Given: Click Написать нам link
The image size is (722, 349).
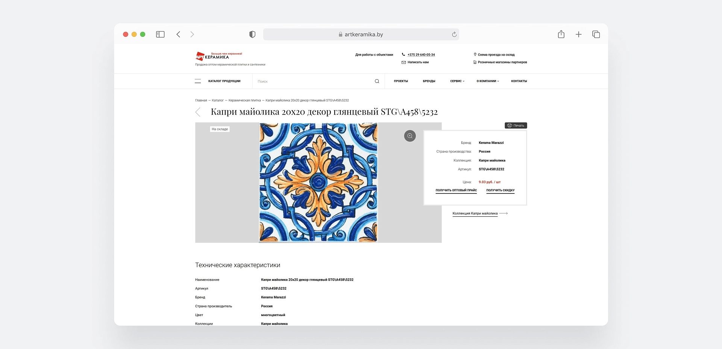Looking at the screenshot, I should (418, 62).
